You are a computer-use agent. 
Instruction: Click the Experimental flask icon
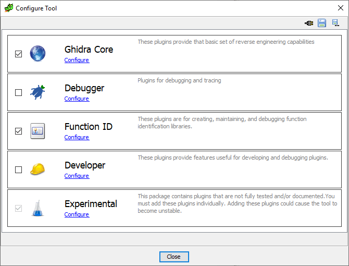click(38, 208)
